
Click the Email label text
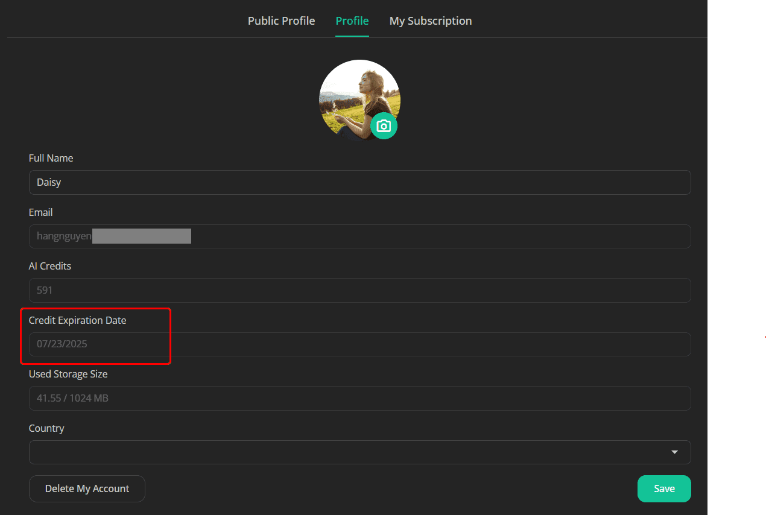[41, 212]
